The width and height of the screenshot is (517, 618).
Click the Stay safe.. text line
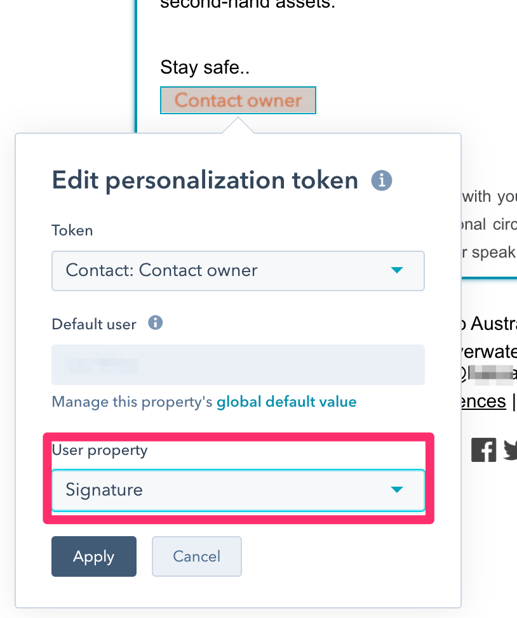[205, 67]
